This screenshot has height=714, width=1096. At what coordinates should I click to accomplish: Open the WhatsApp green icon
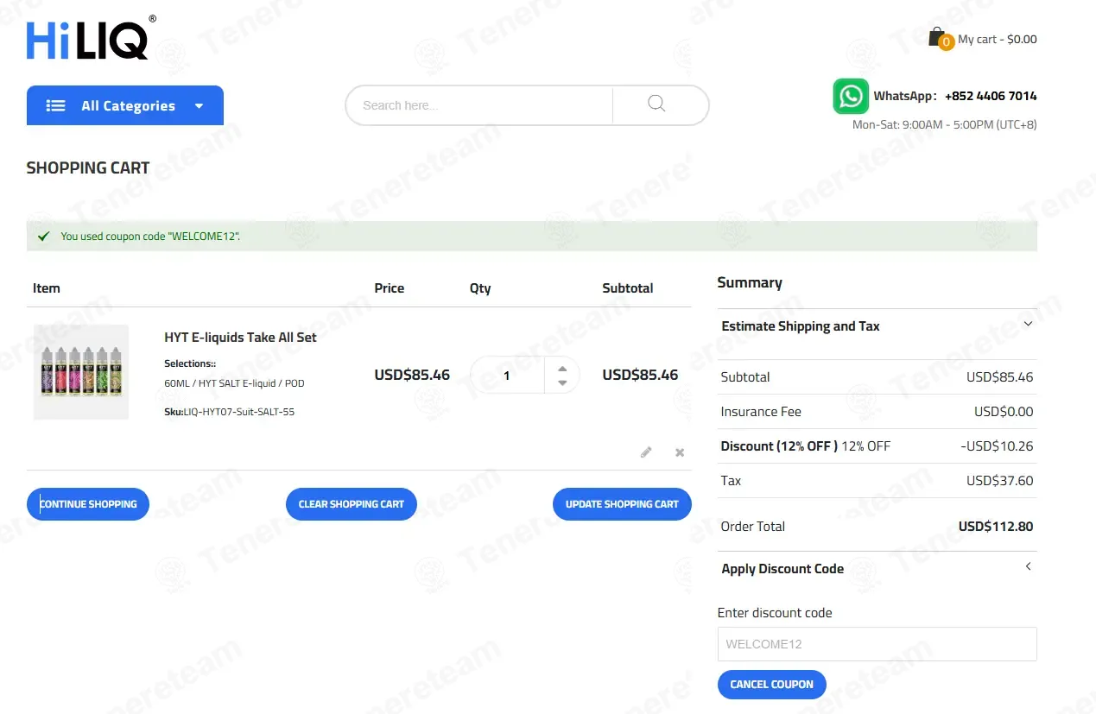coord(851,96)
